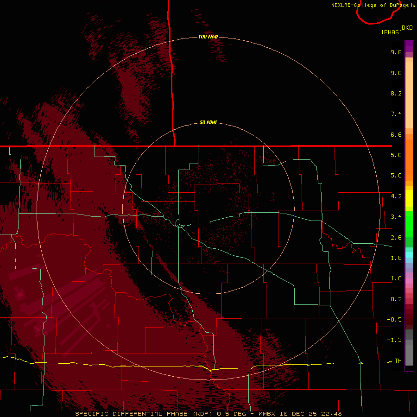Click the 7.4 scale label

pyautogui.click(x=396, y=114)
